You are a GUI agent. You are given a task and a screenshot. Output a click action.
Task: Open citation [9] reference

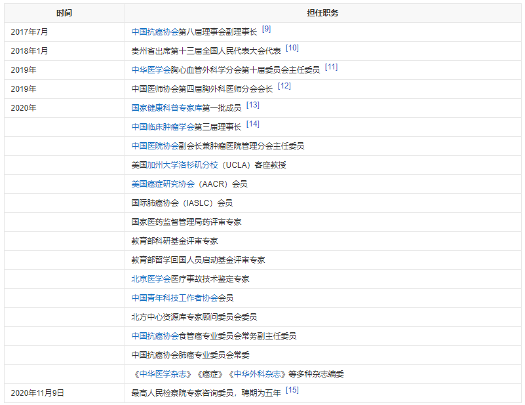pos(267,29)
